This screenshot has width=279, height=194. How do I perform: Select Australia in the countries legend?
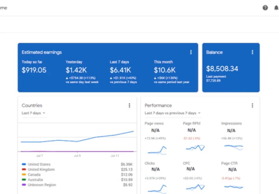pyautogui.click(x=35, y=180)
